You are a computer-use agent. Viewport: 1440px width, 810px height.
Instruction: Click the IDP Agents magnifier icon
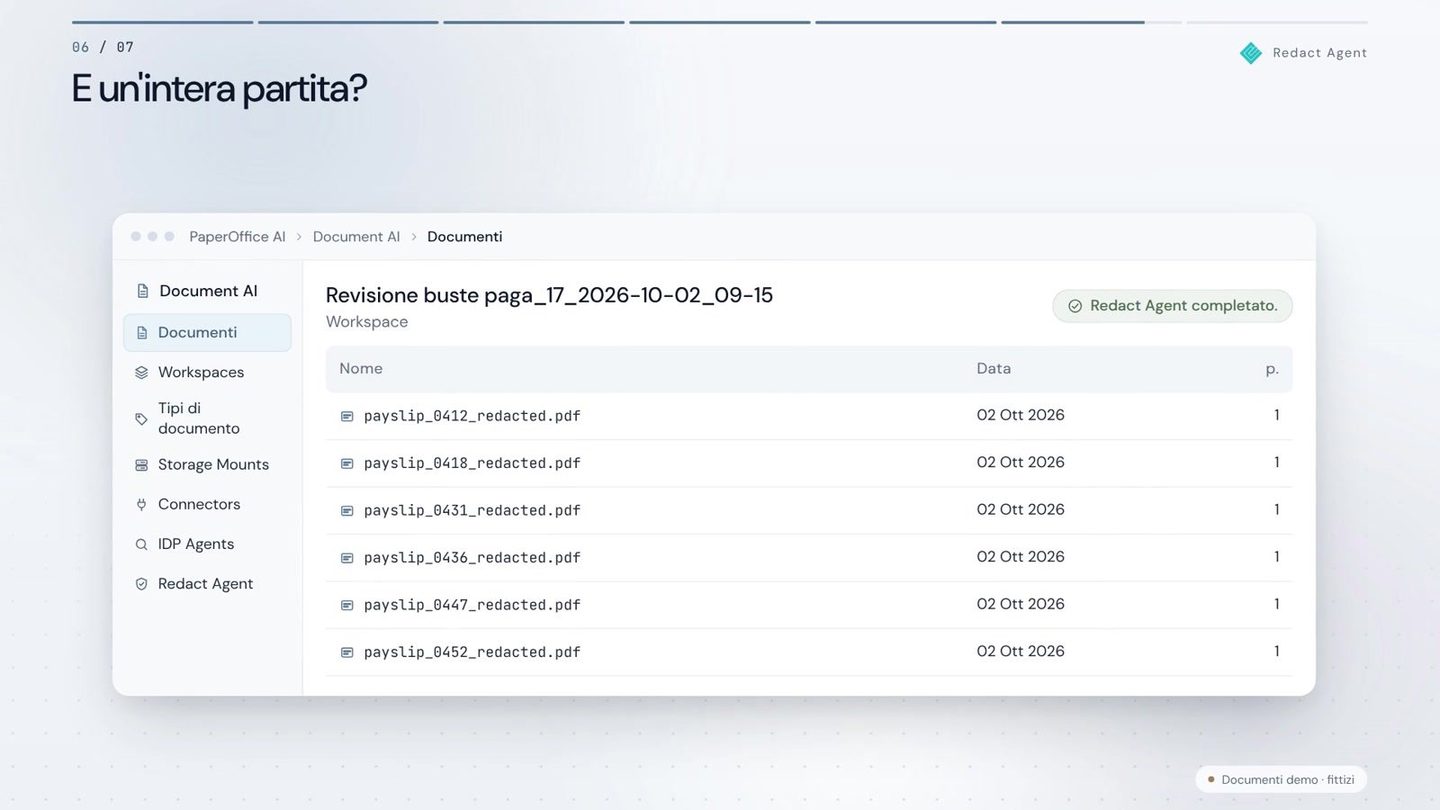coord(141,544)
